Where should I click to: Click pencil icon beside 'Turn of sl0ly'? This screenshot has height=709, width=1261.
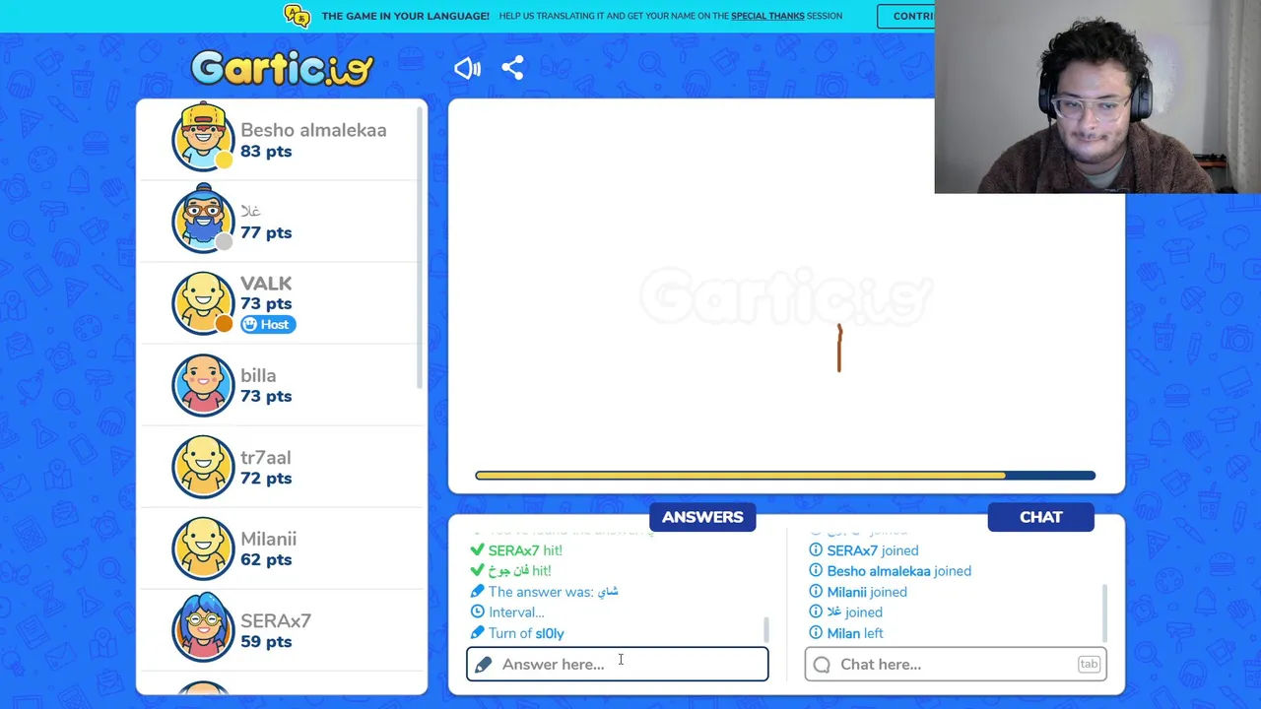[x=477, y=633]
